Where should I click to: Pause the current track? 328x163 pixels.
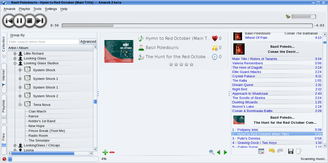[19, 21]
